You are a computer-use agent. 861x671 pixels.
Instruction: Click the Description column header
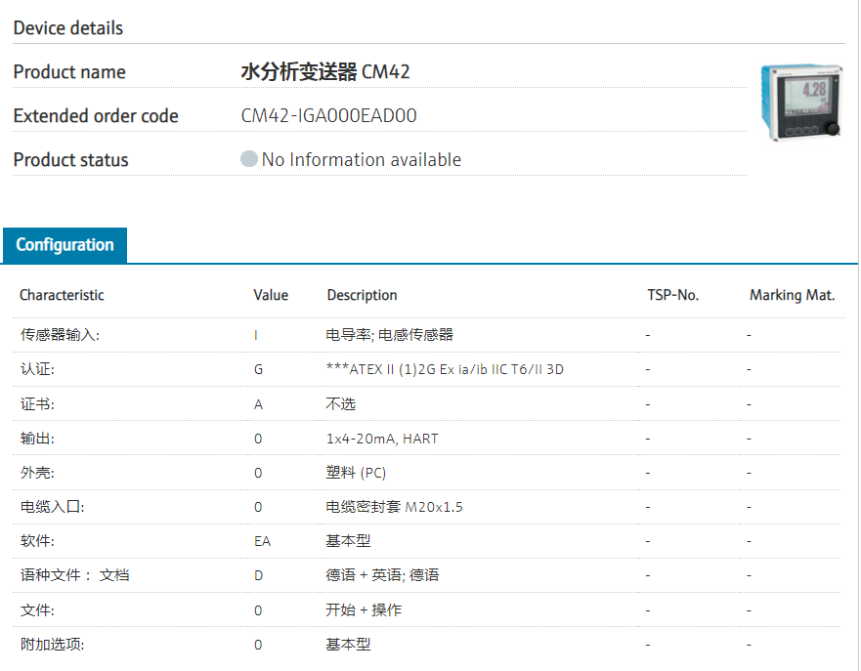[x=362, y=295]
